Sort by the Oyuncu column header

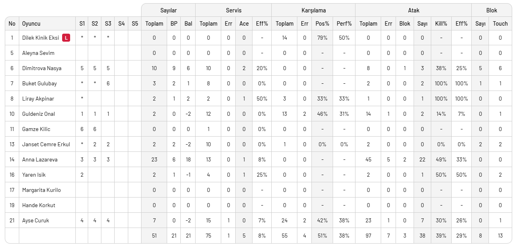pyautogui.click(x=31, y=24)
